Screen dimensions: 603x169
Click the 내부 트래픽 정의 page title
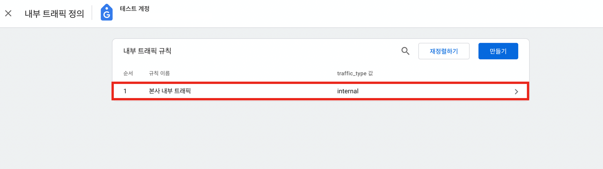click(x=54, y=14)
